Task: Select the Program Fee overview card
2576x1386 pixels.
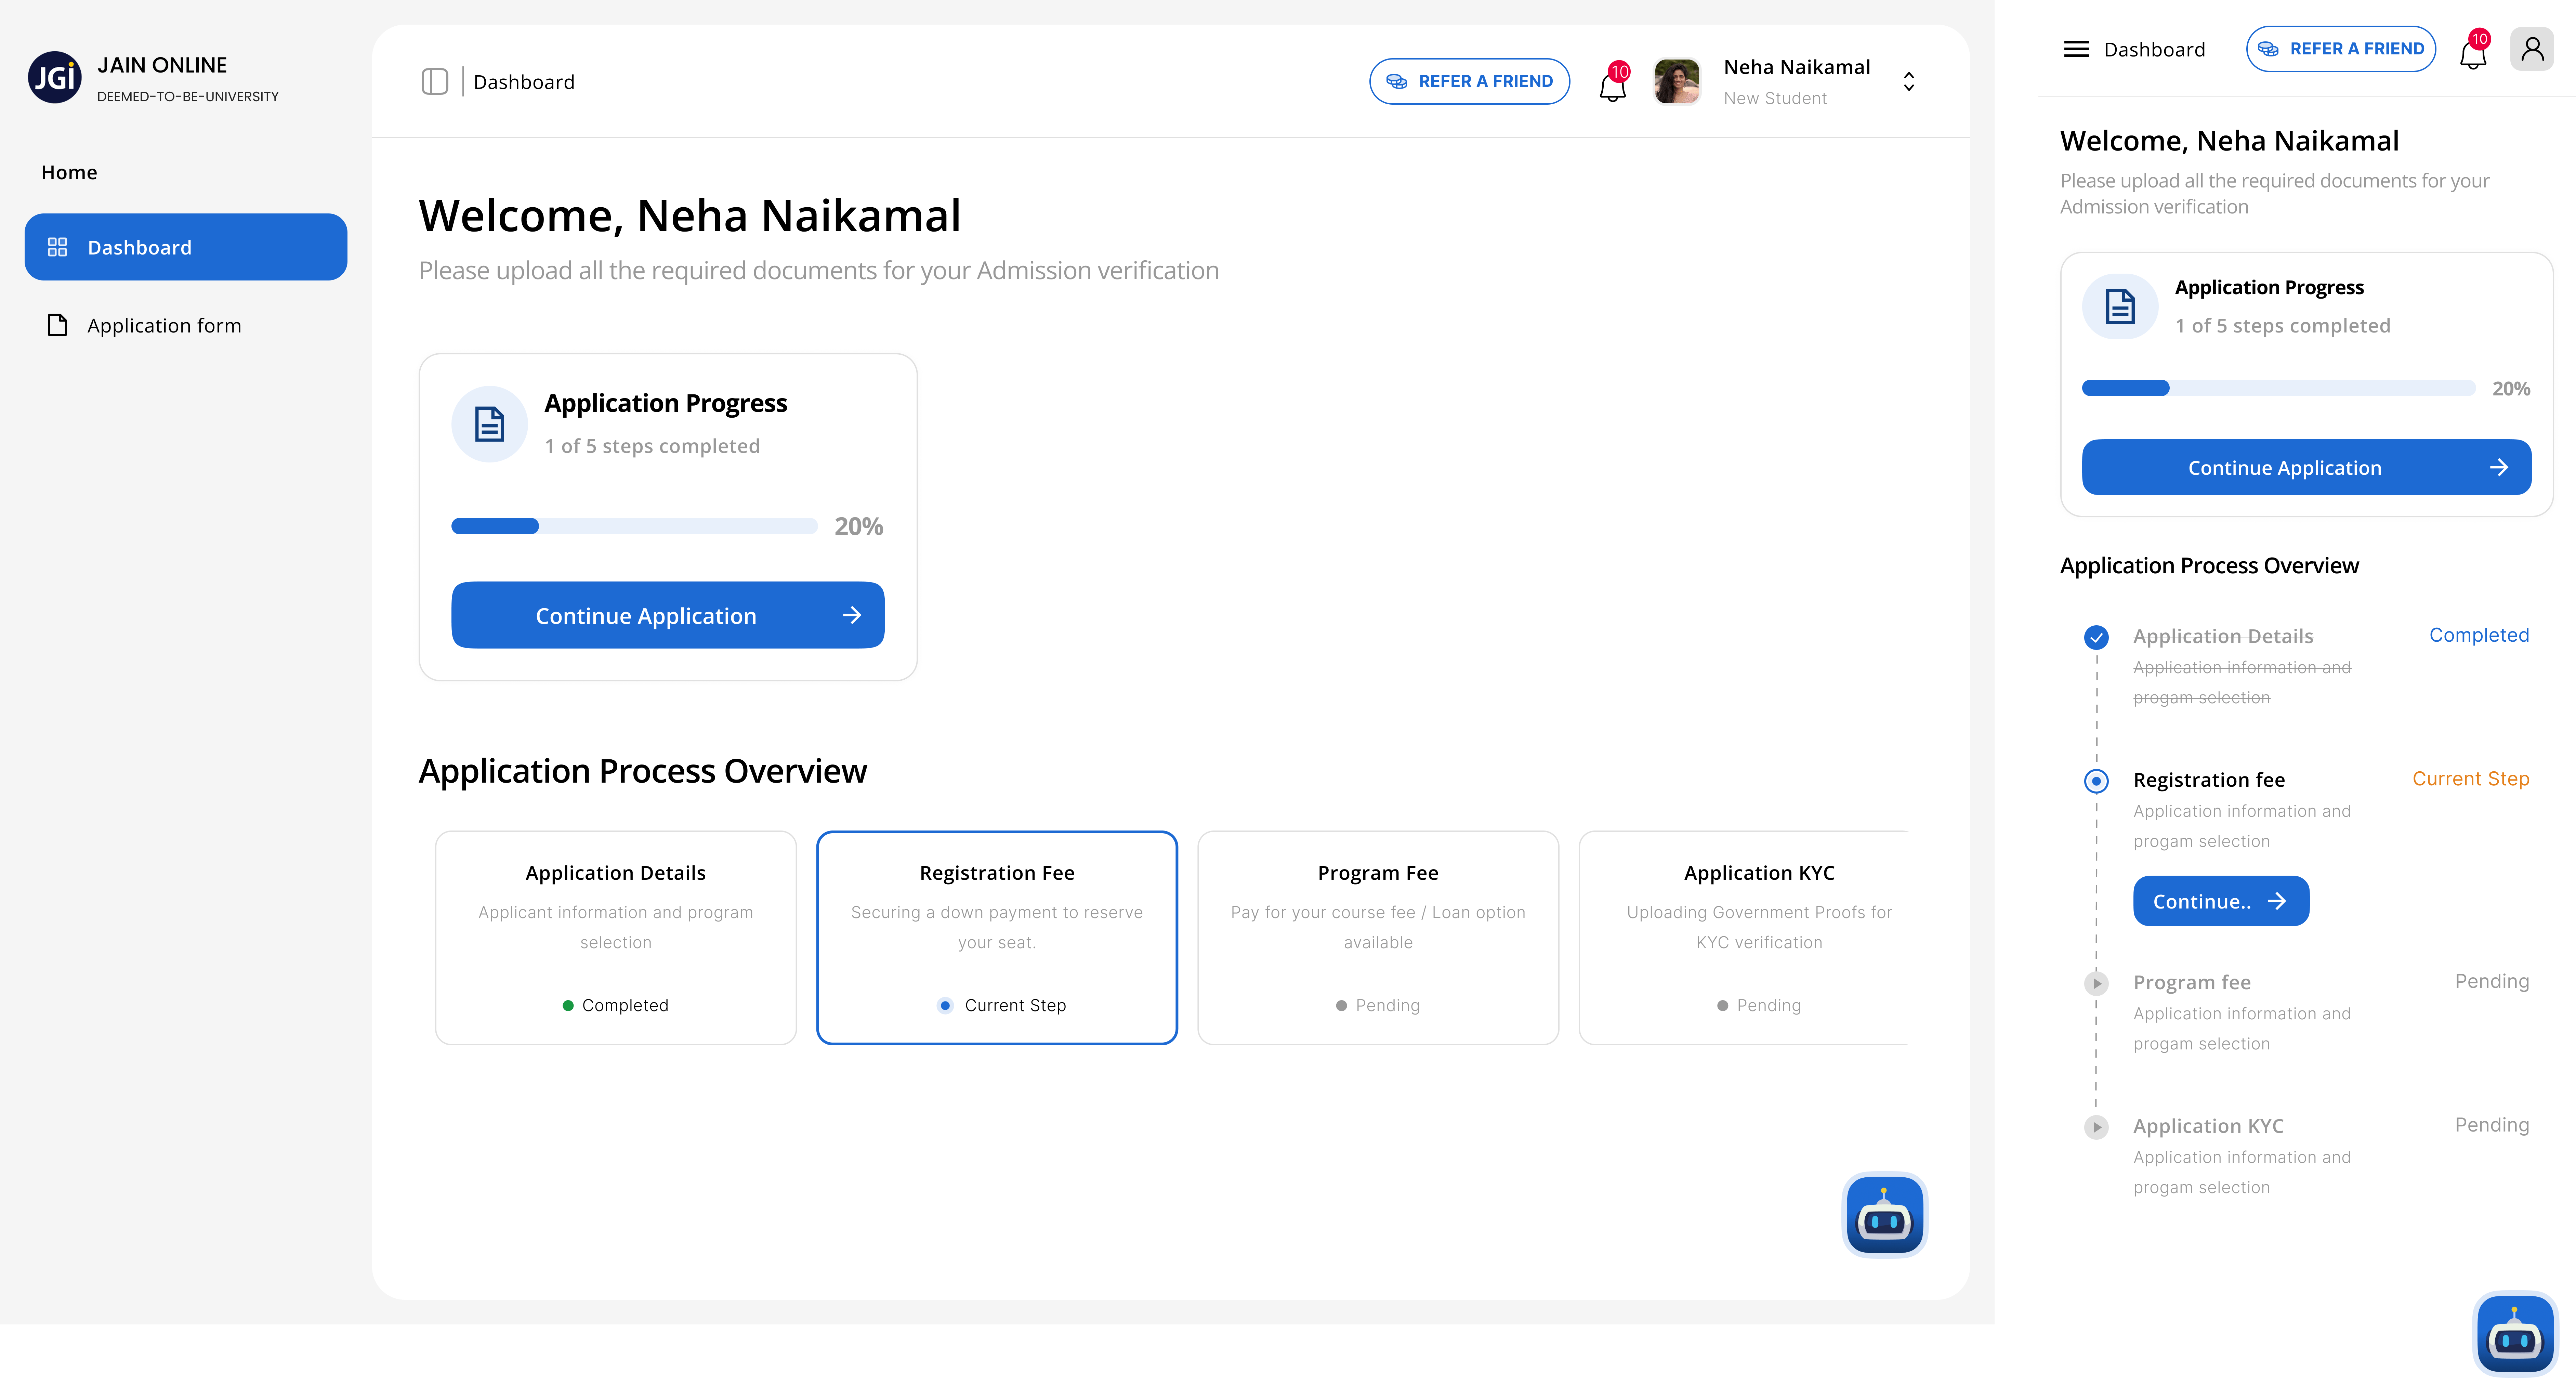Action: click(x=1378, y=938)
